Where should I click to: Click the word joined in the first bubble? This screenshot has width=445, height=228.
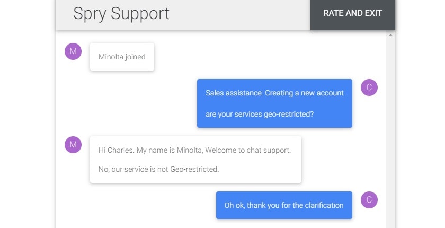135,57
